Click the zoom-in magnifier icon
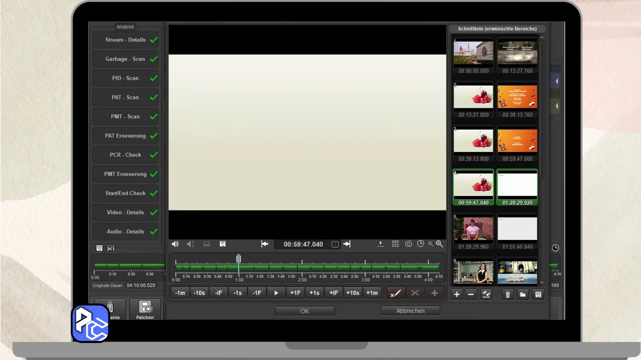Screen dimensions: 641x360 point(439,244)
